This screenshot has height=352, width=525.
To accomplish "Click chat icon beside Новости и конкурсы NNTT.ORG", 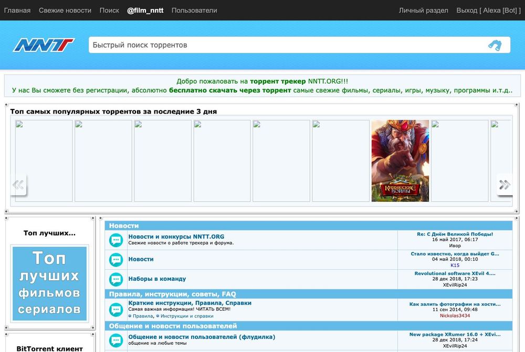I will 116,240.
